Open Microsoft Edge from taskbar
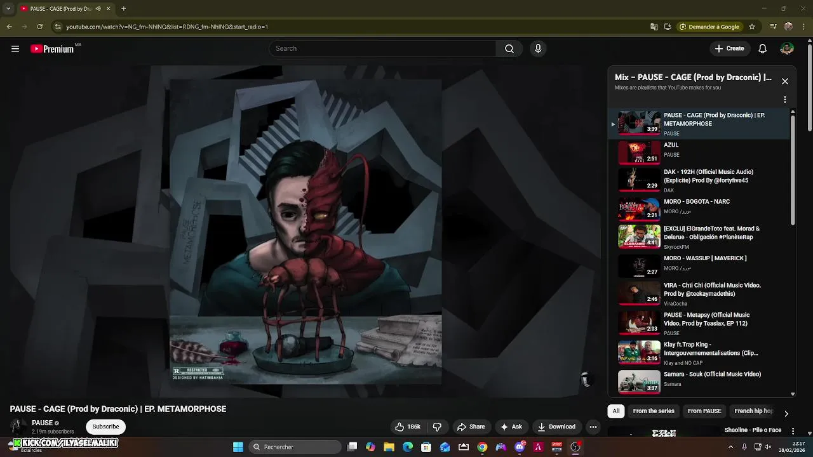 [x=408, y=447]
